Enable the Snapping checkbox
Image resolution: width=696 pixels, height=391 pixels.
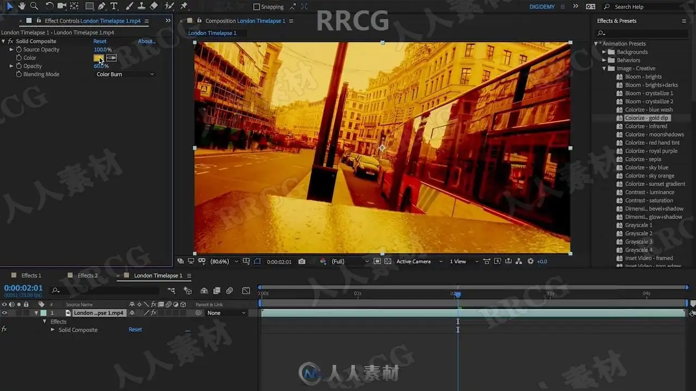[257, 7]
